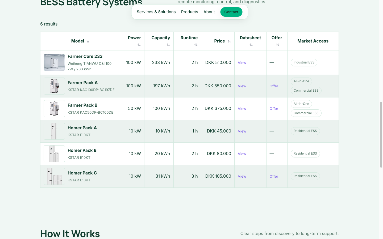383x239 pixels.
Task: Click the green Contact button
Action: point(231,12)
